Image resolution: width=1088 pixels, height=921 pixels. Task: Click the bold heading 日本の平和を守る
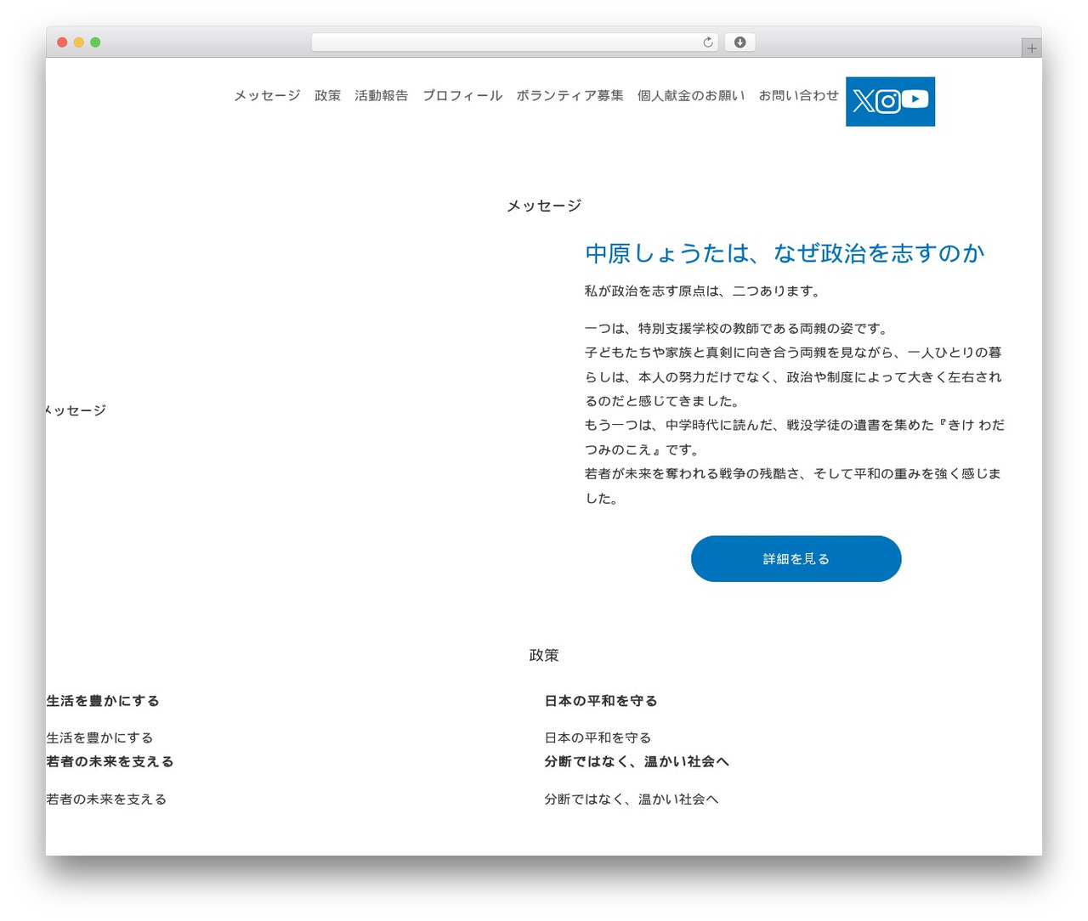coord(601,701)
